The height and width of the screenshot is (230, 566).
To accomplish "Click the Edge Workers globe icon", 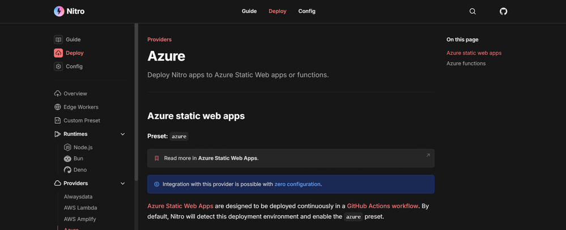I will (58, 107).
